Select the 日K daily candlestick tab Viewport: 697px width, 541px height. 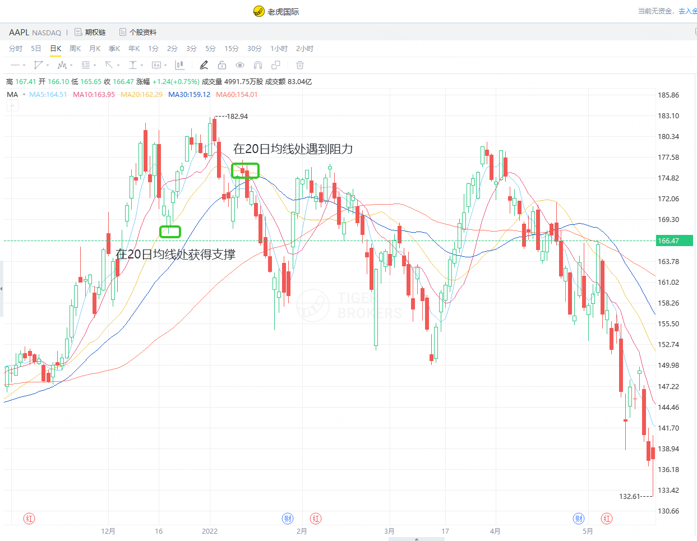56,49
